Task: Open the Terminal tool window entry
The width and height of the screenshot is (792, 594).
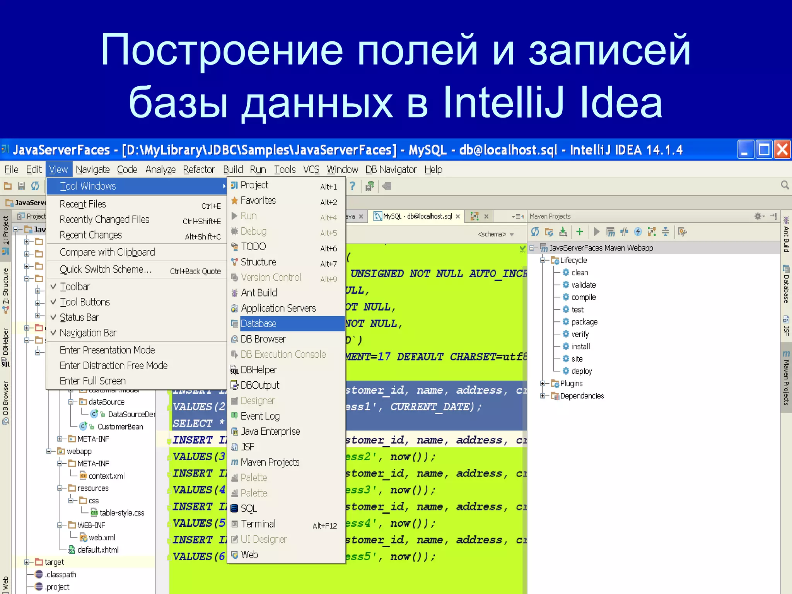Action: point(286,524)
